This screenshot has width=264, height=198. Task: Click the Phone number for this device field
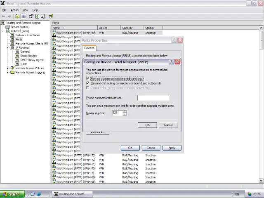(153, 98)
